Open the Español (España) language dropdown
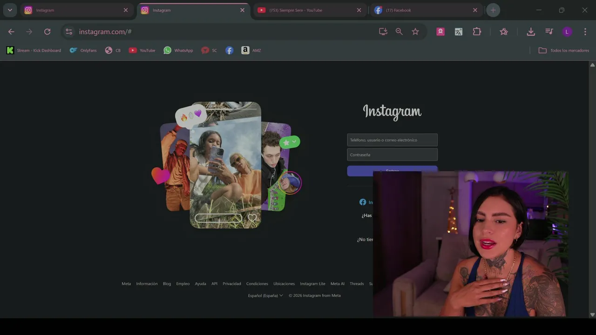The image size is (596, 335). click(x=265, y=295)
